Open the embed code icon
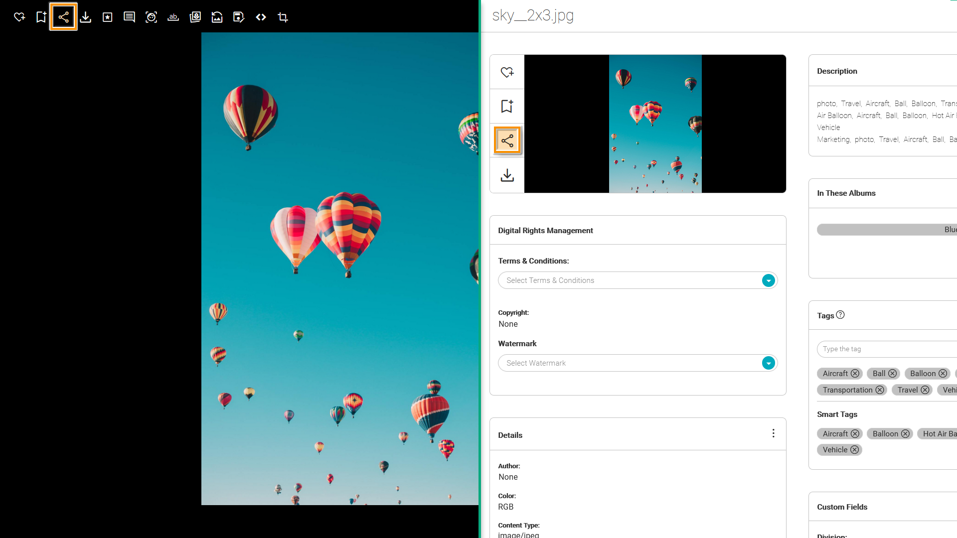Viewport: 957px width, 538px height. point(261,17)
